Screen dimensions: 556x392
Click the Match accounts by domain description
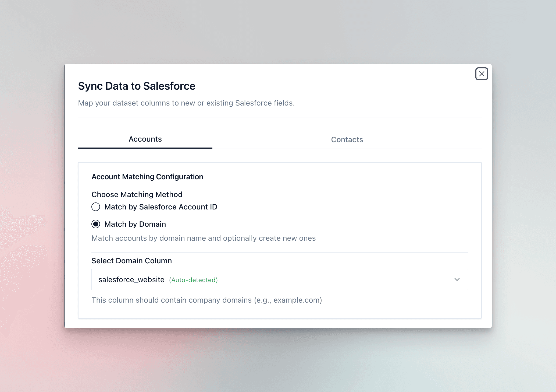coord(204,238)
